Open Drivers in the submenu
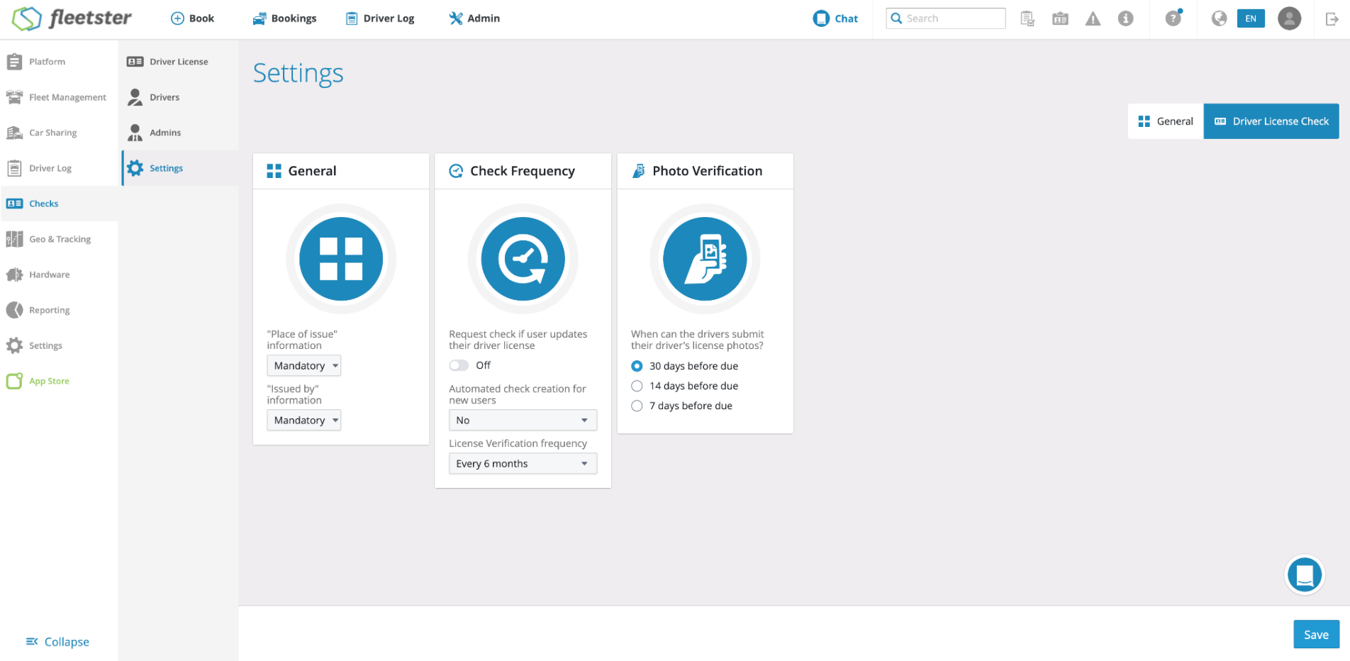The width and height of the screenshot is (1350, 661). click(164, 97)
